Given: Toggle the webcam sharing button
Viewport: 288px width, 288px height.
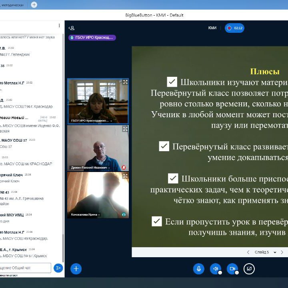Looking at the screenshot, I should [232, 269].
